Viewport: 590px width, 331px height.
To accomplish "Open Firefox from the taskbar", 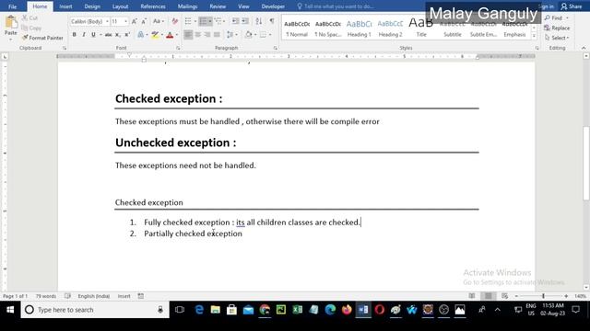I will point(347,310).
